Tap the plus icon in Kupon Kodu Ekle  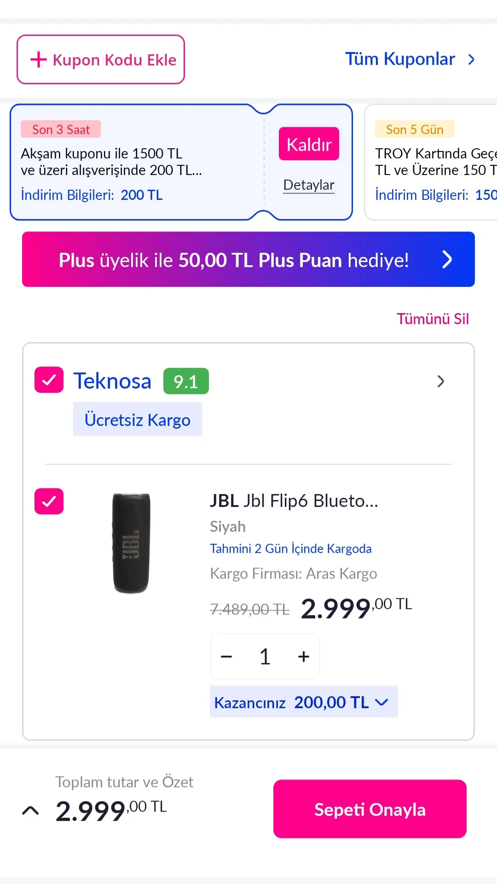[39, 59]
